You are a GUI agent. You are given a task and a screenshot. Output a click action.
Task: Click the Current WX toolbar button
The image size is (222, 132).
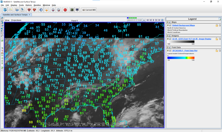89,10
